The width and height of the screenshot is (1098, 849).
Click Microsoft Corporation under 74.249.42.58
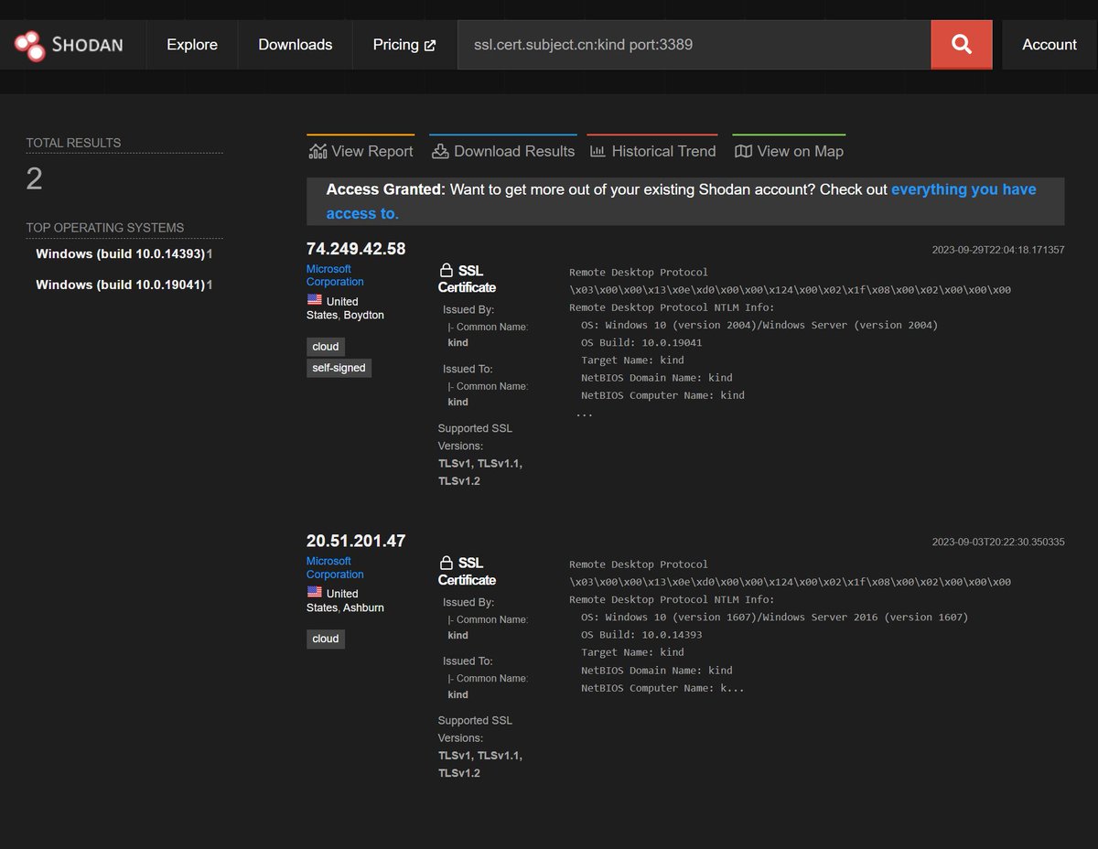335,275
